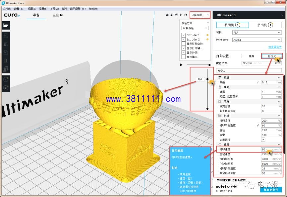Click the 打印速度 value field showing 80

click(x=271, y=149)
